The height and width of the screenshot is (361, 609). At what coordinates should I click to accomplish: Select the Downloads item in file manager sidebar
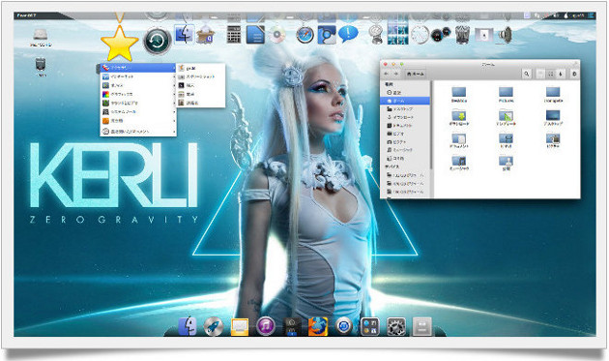pyautogui.click(x=405, y=117)
